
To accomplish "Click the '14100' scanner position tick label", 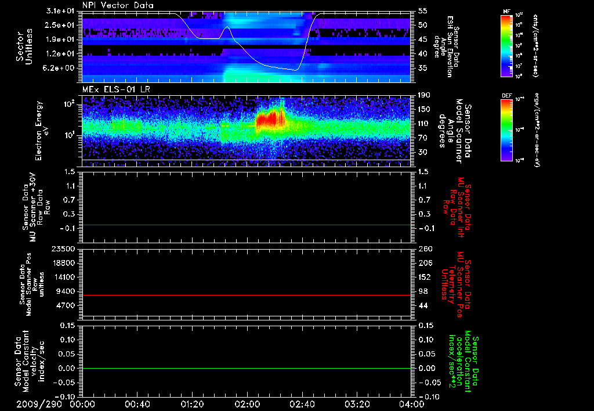I will click(x=63, y=277).
